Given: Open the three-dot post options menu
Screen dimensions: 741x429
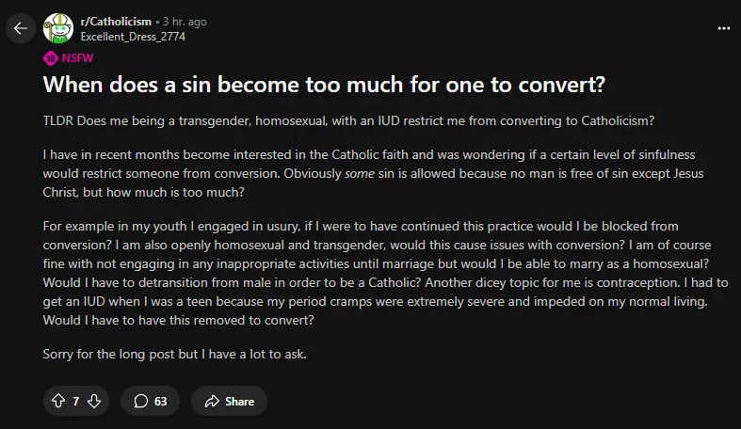Looking at the screenshot, I should coord(723,28).
